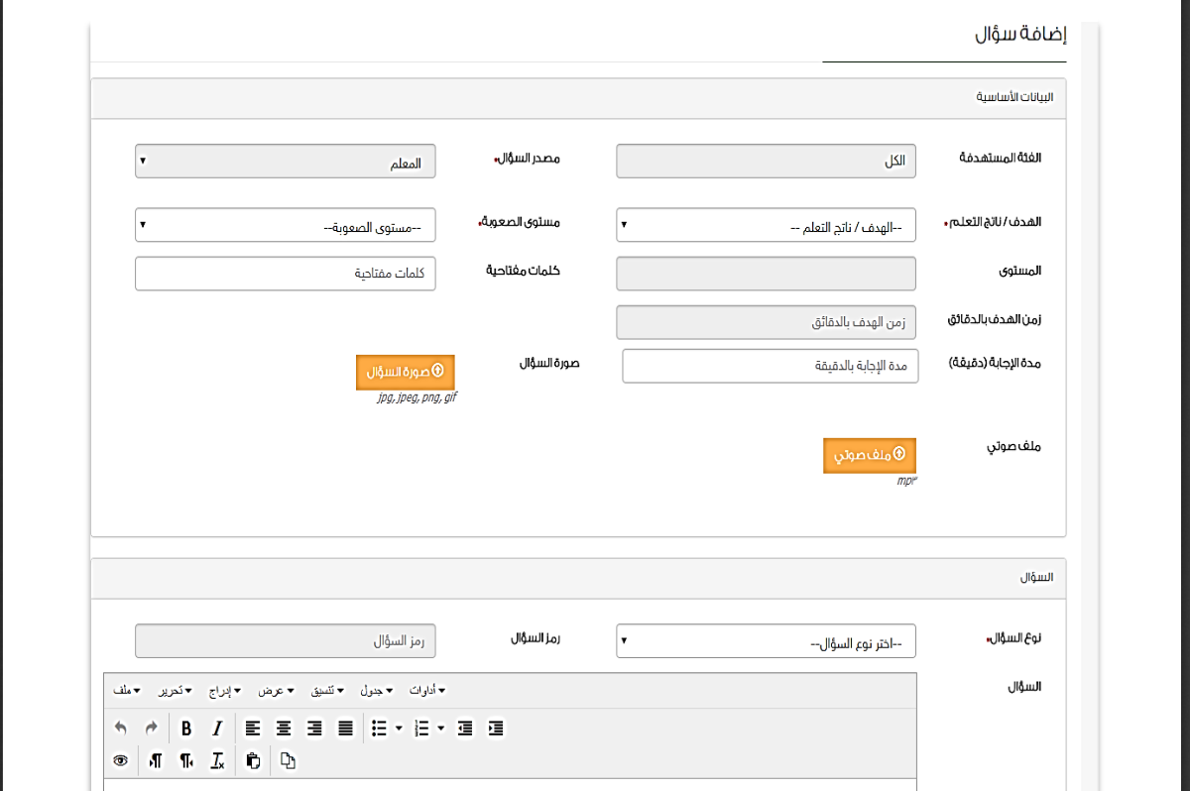
Task: Click the إضافة سؤال page title
Action: click(x=1020, y=35)
